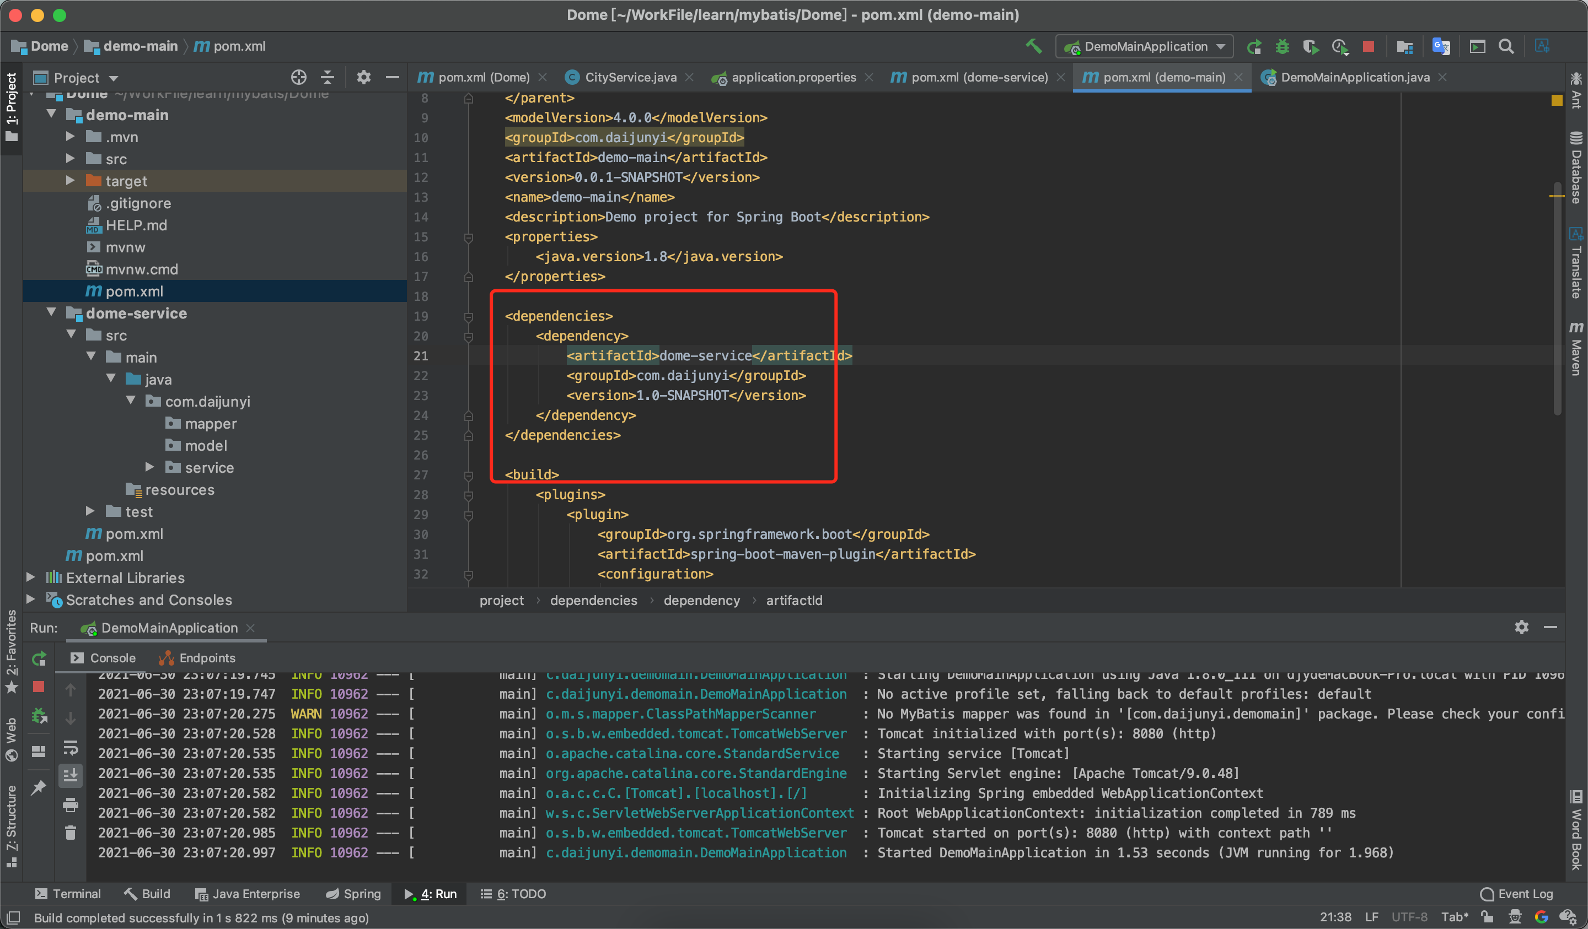Viewport: 1588px width, 929px height.
Task: Toggle the Database tool window
Action: point(1576,168)
